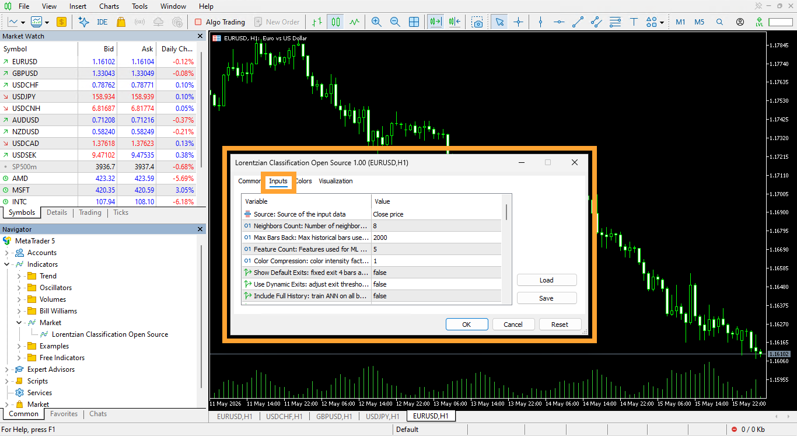The width and height of the screenshot is (797, 436).
Task: Expand the Oscillators folder
Action: (x=19, y=288)
